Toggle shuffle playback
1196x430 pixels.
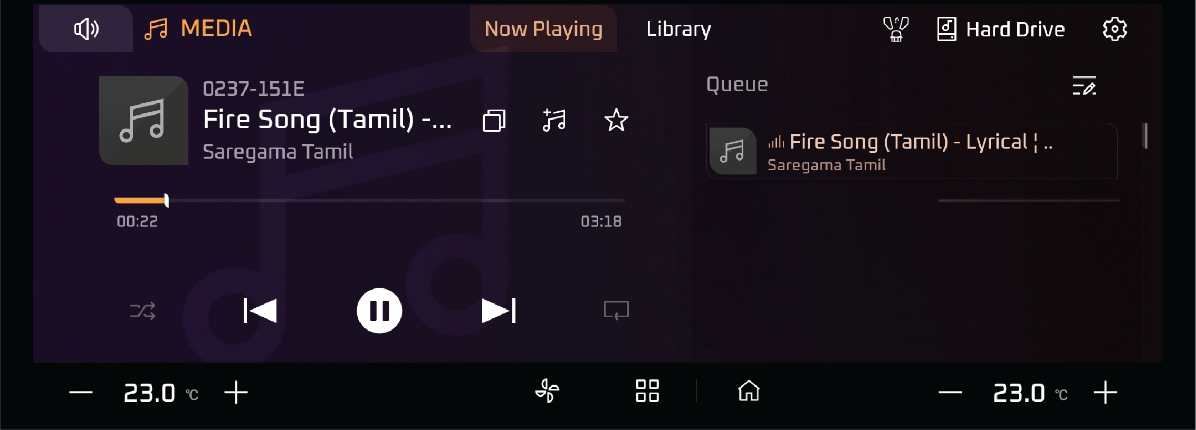point(142,311)
